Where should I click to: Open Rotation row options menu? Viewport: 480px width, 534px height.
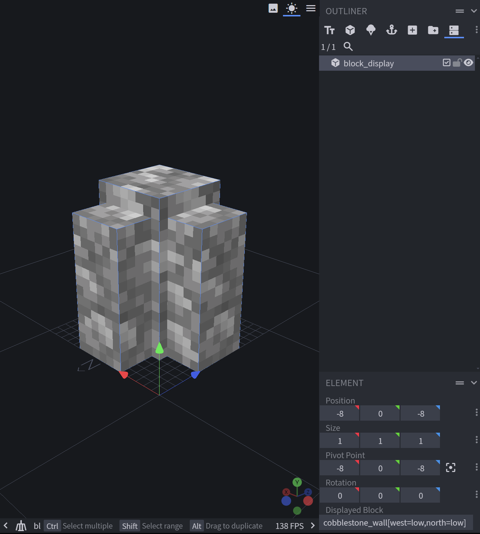coord(476,494)
